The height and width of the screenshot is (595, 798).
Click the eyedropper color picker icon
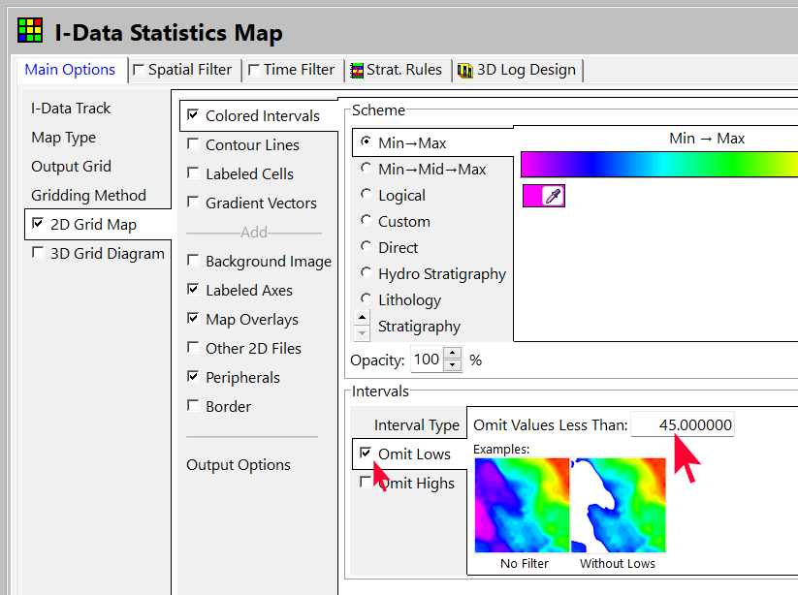[553, 197]
